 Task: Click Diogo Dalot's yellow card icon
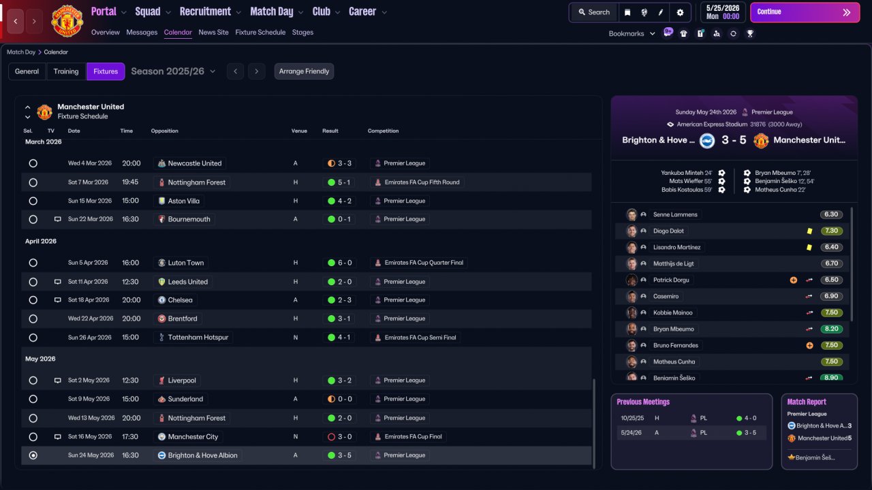pyautogui.click(x=809, y=231)
